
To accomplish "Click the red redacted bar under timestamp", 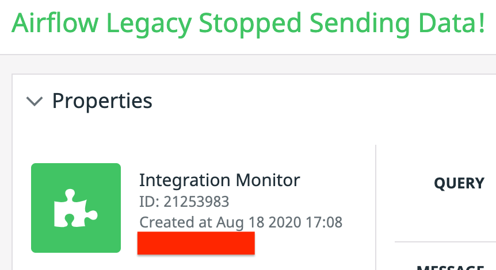I will click(196, 242).
